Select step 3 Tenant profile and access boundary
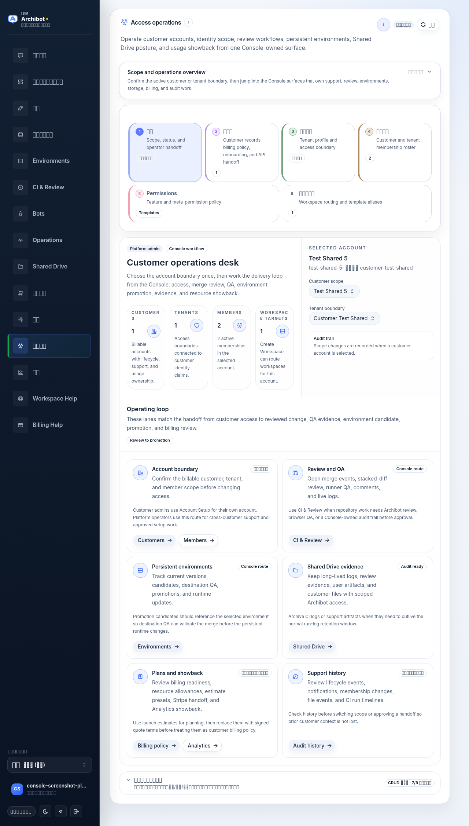Image resolution: width=469 pixels, height=826 pixels. [318, 152]
